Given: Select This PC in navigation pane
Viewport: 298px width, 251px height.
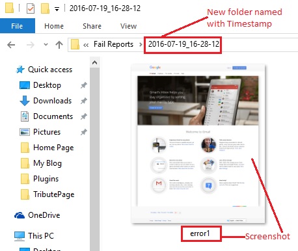Looking at the screenshot, I should (x=41, y=236).
